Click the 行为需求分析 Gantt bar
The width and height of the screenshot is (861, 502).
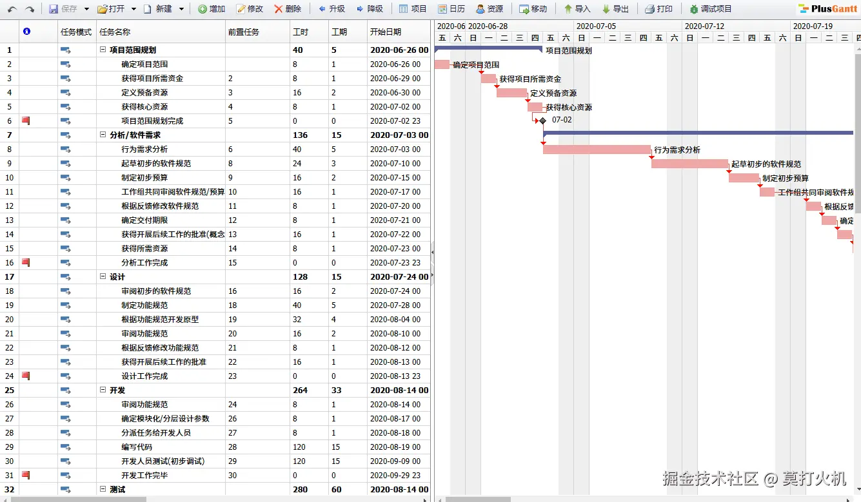[597, 150]
